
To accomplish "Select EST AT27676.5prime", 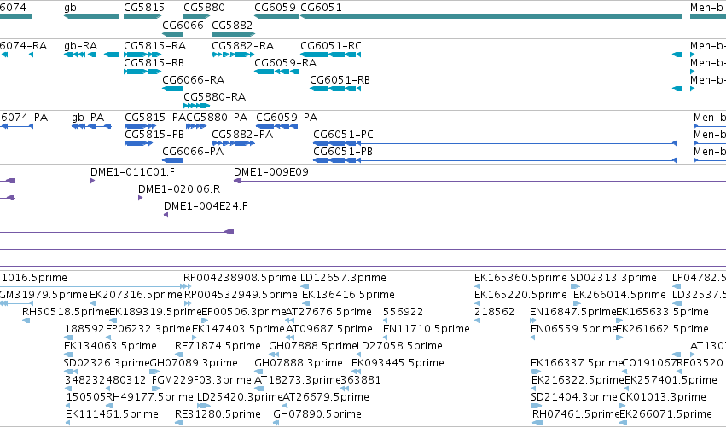I will (328, 312).
